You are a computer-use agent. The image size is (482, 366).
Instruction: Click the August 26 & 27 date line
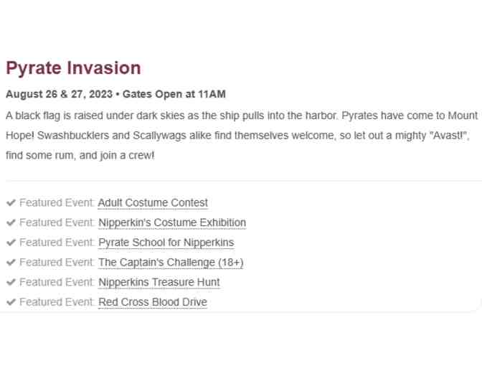[116, 95]
